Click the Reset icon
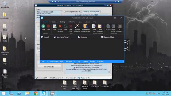171x96 pixels. click(65, 27)
